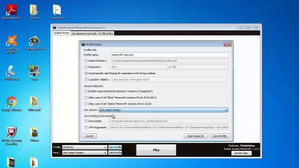Image resolution: width=299 pixels, height=168 pixels.
Task: Launch Avast Free Antivirus from the desktop
Action: [11, 44]
